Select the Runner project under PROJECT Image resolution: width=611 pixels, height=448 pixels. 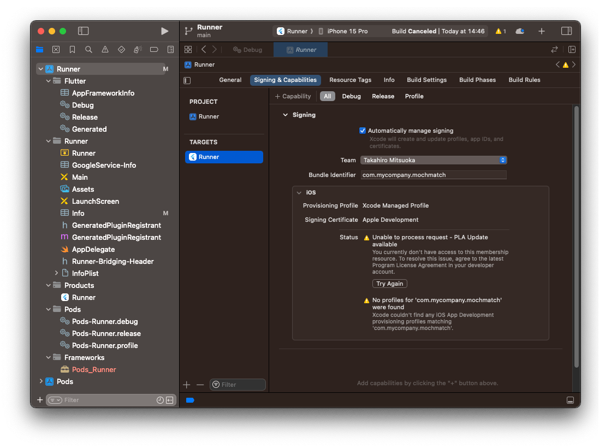tap(209, 116)
